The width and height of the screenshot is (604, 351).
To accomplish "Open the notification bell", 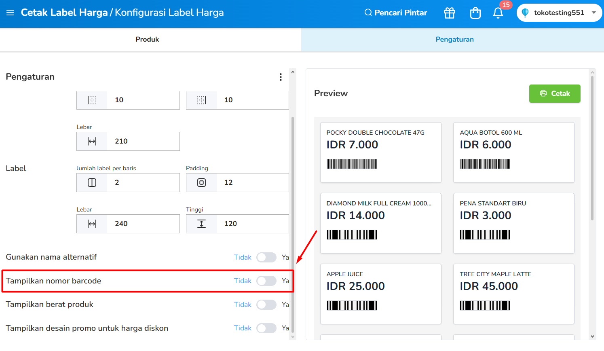I will click(x=498, y=13).
